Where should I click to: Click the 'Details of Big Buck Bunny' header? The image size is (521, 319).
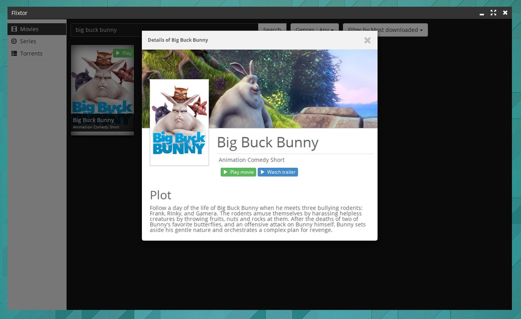pyautogui.click(x=178, y=40)
